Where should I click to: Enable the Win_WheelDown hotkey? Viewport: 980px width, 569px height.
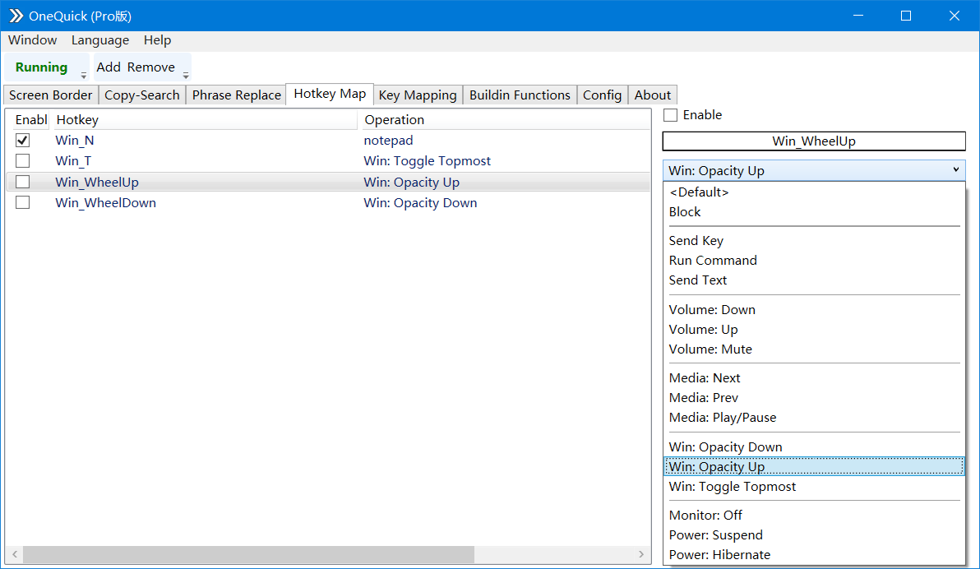point(22,202)
